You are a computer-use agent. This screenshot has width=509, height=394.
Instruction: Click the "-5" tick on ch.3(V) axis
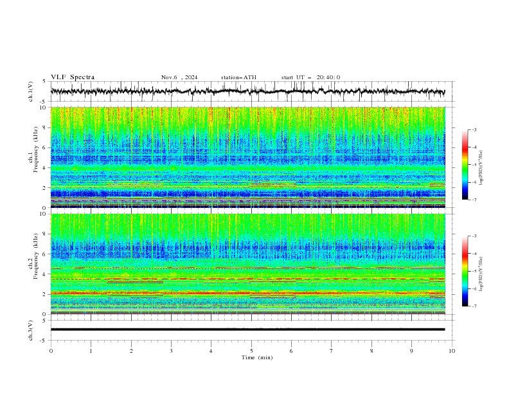[44, 341]
